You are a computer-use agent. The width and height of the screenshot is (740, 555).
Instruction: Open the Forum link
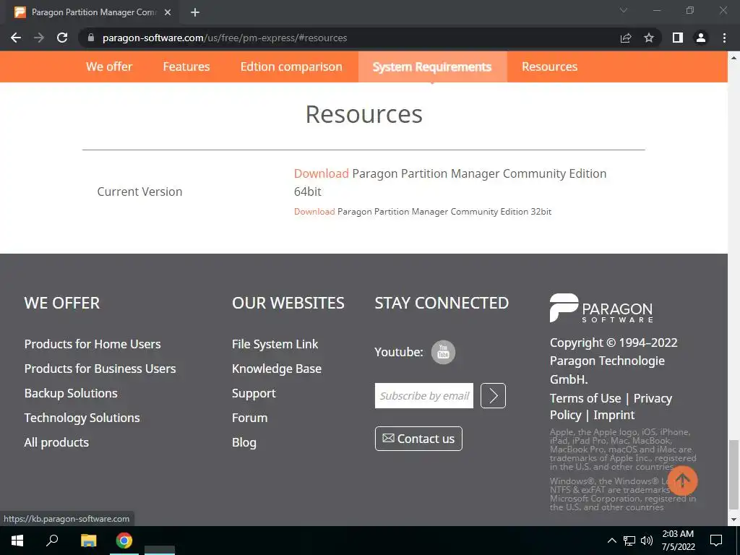click(249, 418)
